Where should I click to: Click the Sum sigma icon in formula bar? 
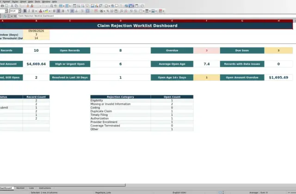(x=9, y=16)
